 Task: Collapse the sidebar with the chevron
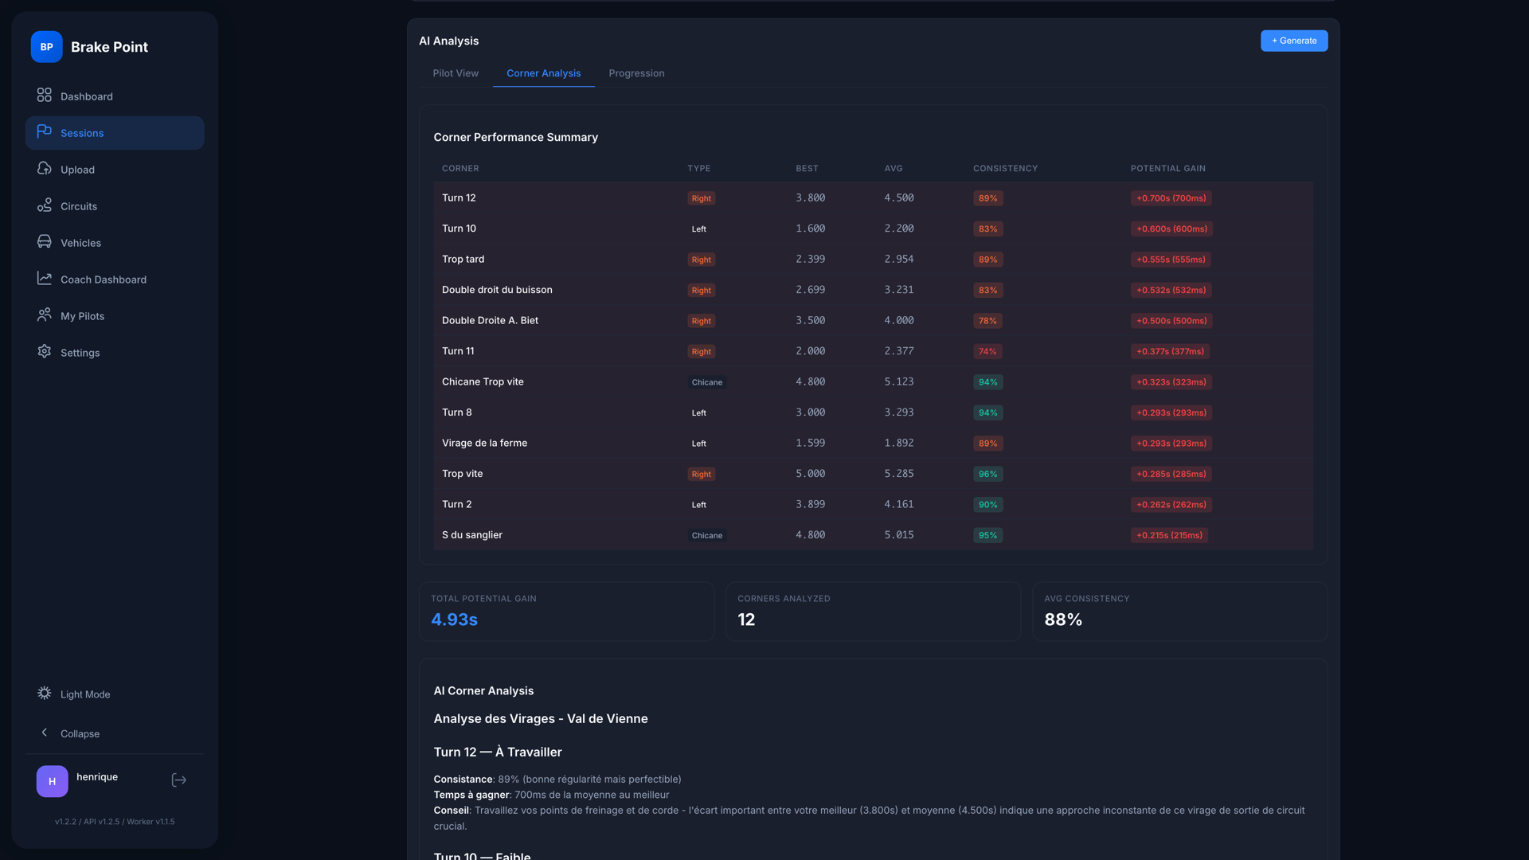pos(45,733)
